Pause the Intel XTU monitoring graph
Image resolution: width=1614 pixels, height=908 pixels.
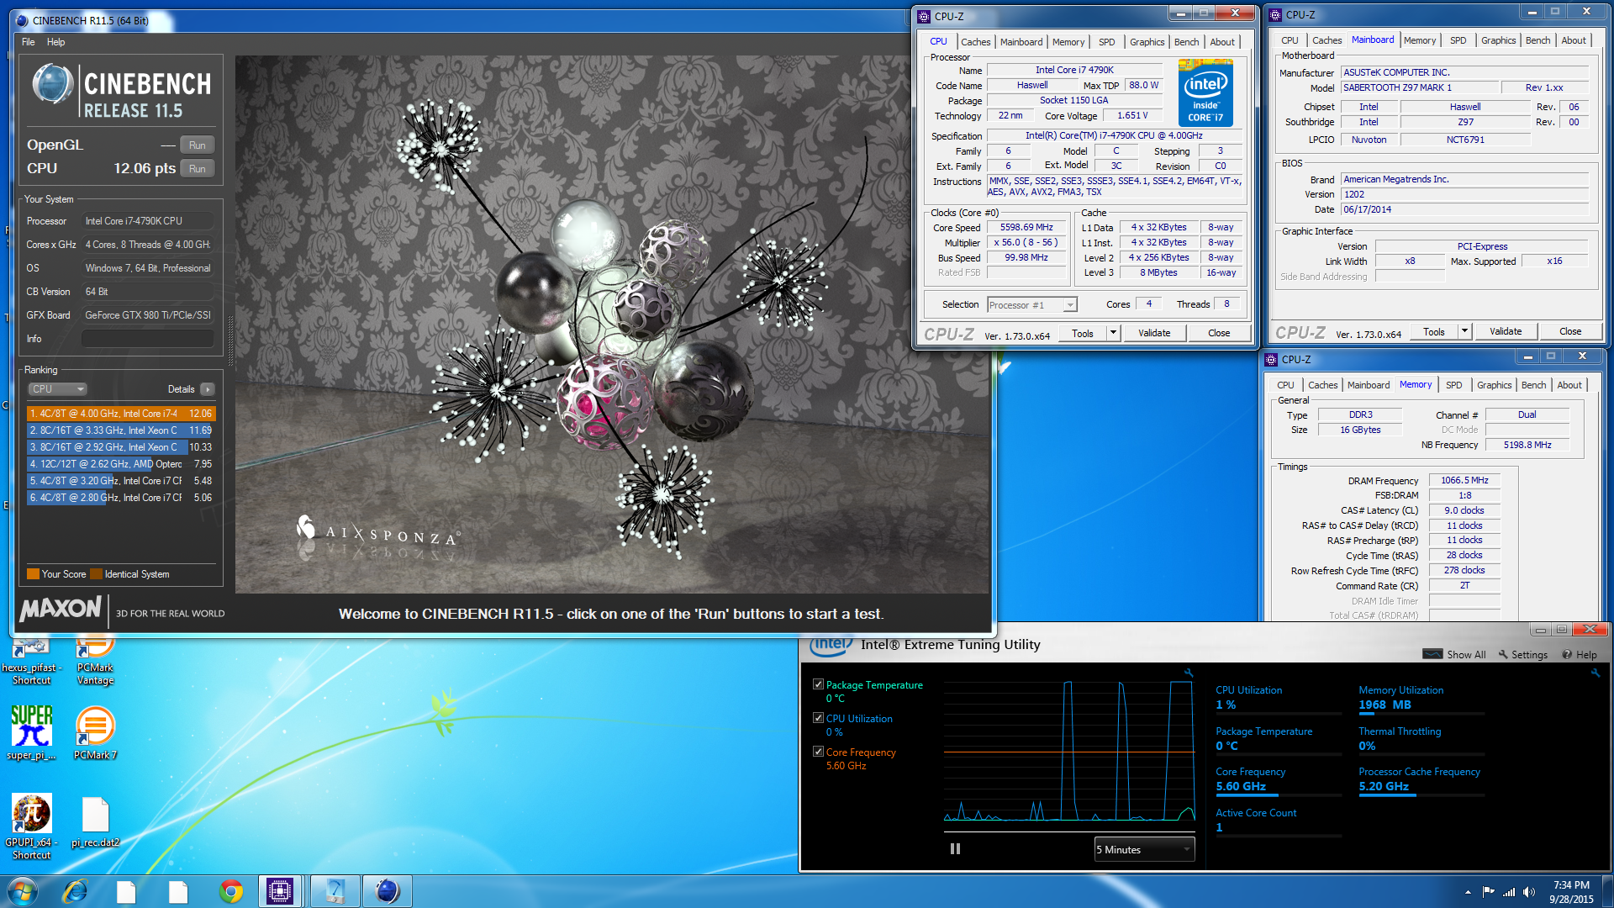[955, 849]
